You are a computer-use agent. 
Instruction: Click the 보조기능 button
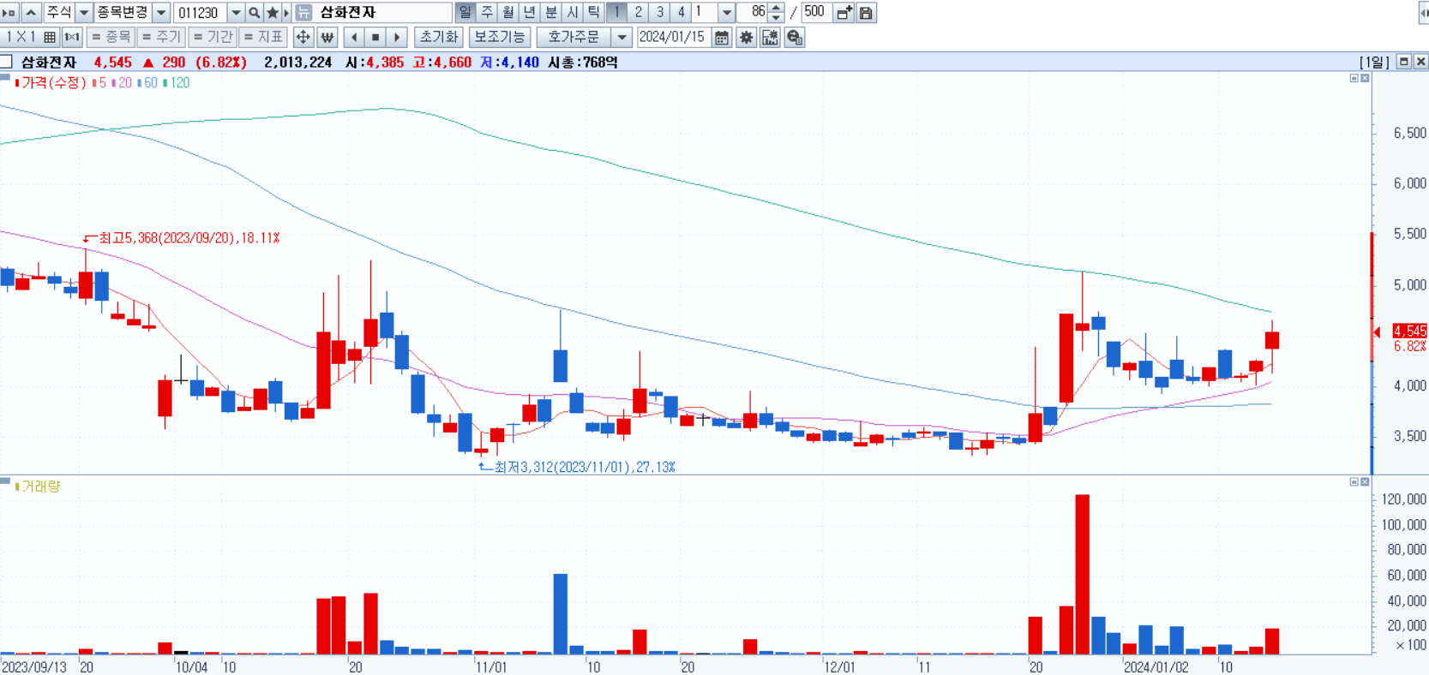tap(499, 37)
